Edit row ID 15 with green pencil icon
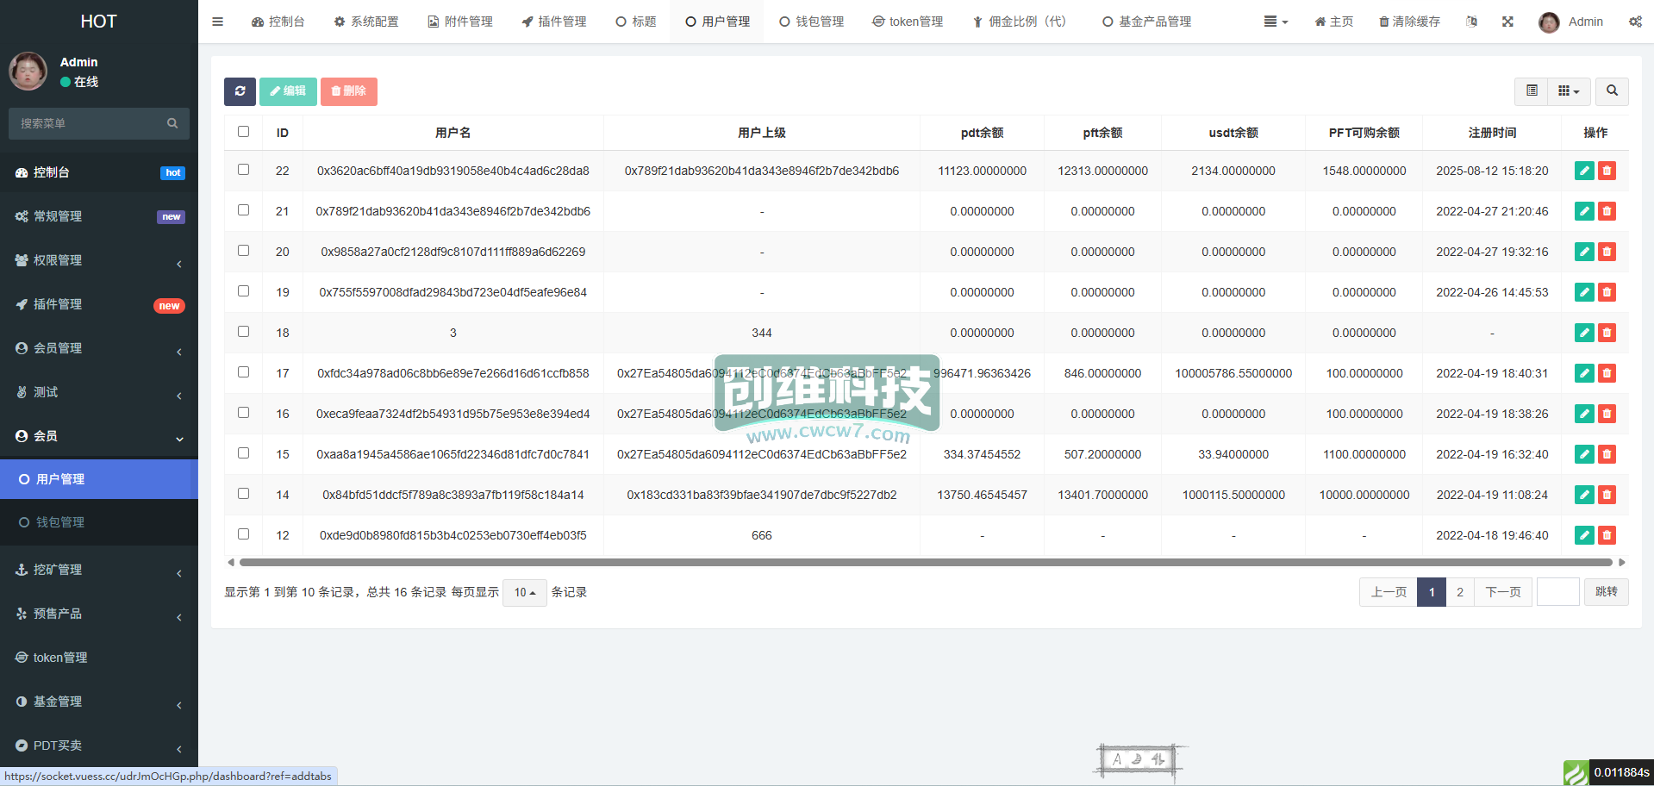Viewport: 1654px width, 786px height. tap(1584, 454)
